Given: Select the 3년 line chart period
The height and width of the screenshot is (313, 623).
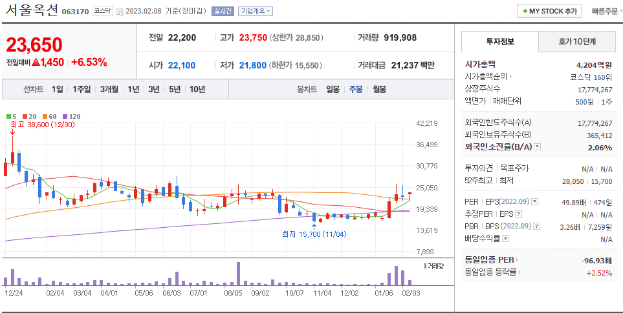Looking at the screenshot, I should point(154,89).
